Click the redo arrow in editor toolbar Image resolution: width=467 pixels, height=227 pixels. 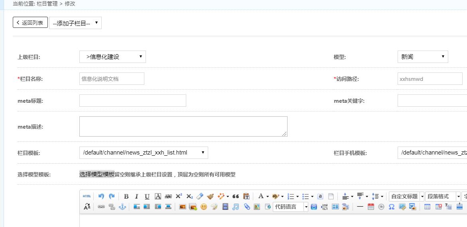[x=112, y=196]
